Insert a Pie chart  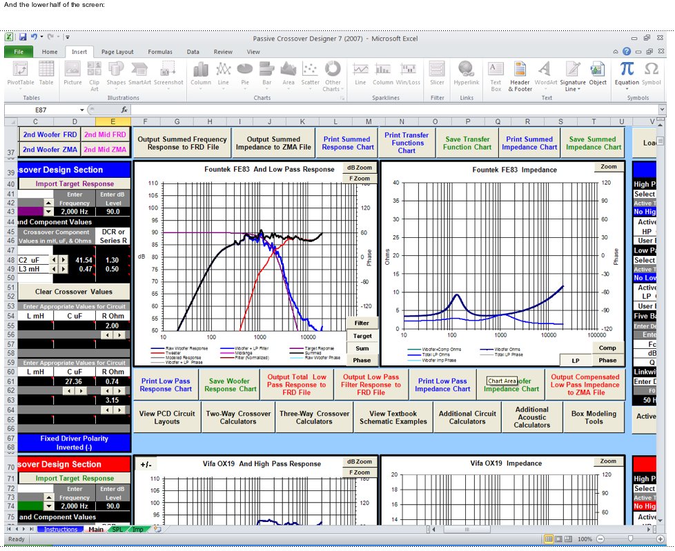coord(245,75)
